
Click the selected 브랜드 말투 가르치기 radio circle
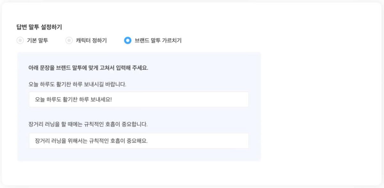point(128,40)
